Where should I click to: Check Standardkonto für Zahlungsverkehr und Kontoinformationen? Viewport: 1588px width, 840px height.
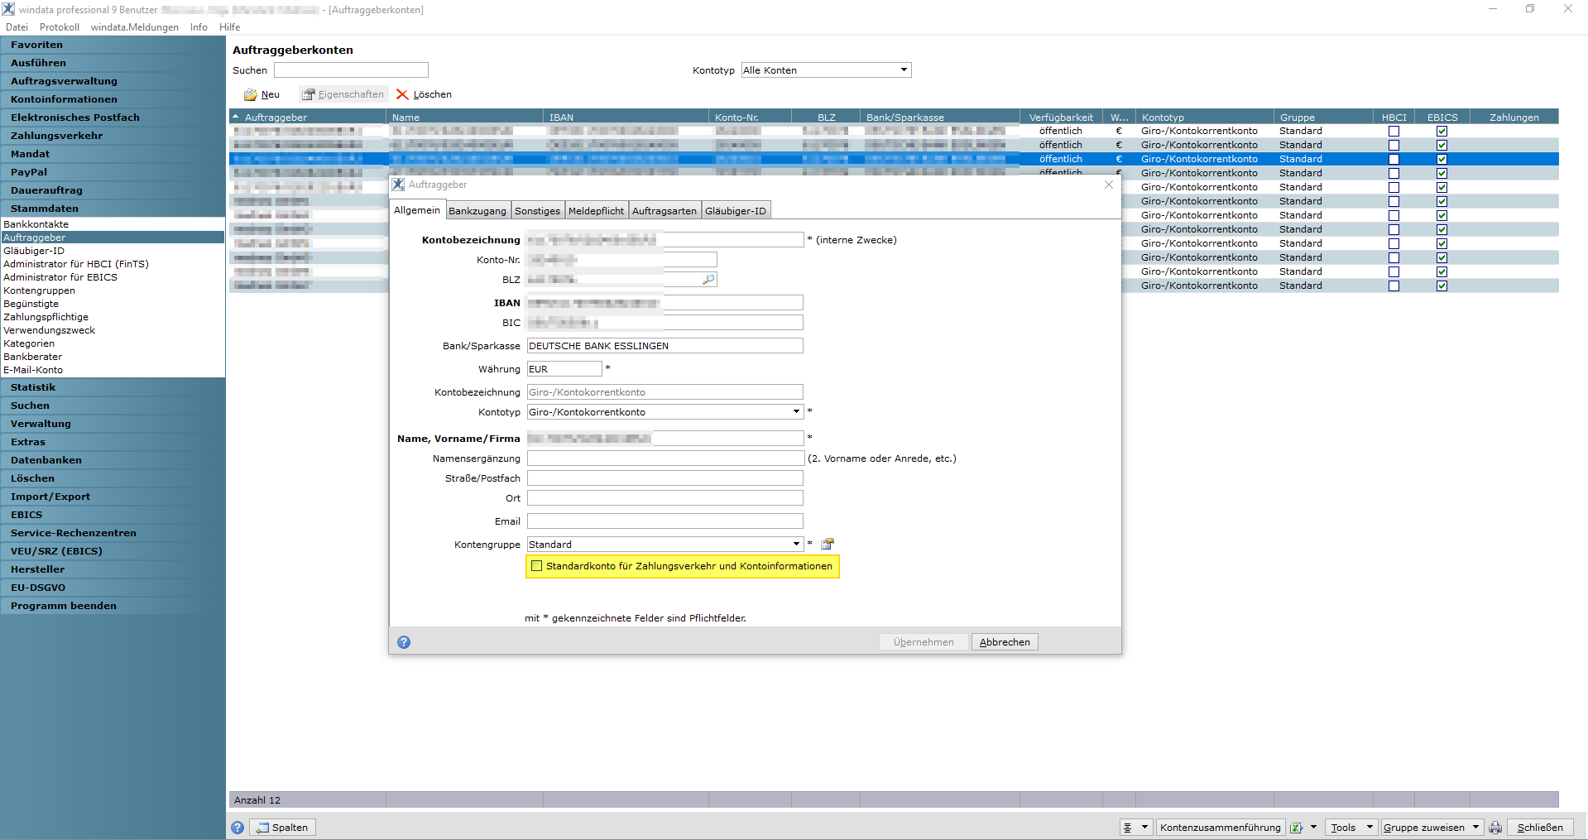tap(537, 566)
